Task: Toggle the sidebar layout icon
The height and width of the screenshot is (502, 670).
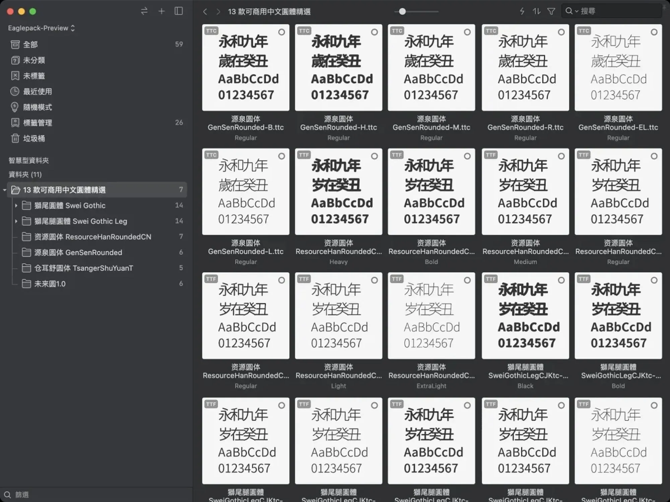Action: pyautogui.click(x=179, y=11)
